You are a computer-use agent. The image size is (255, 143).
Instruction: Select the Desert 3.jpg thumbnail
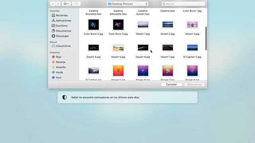point(192,25)
